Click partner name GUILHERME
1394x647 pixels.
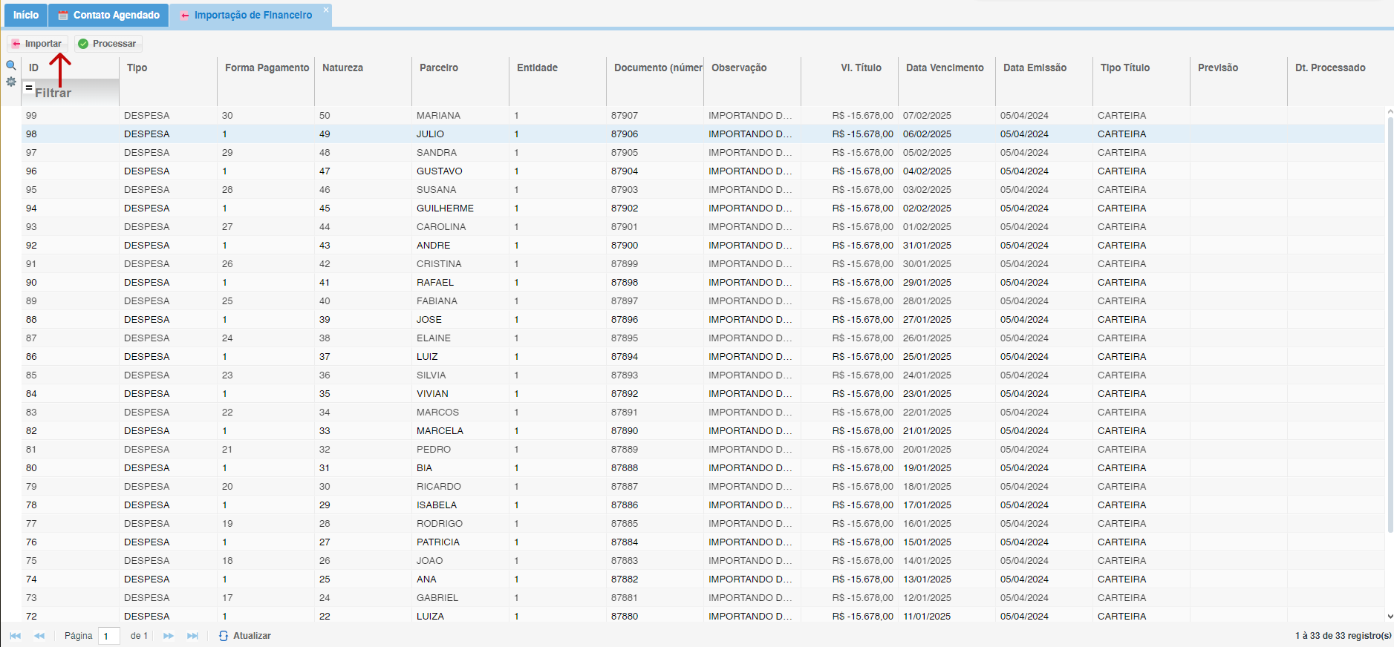point(445,208)
